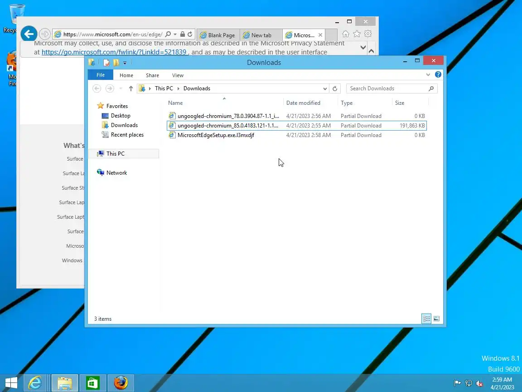Open the taskbar clock showing 2:59 AM
Screen dimensions: 522x392
tap(502, 383)
